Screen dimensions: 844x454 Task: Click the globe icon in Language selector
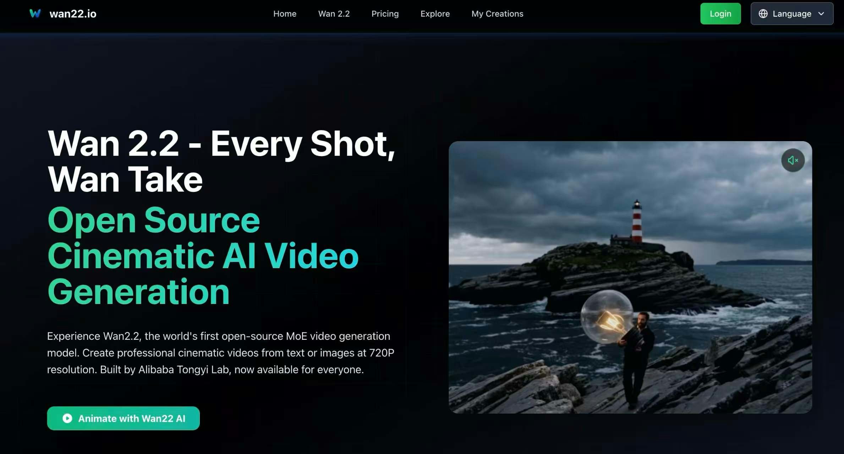tap(763, 13)
